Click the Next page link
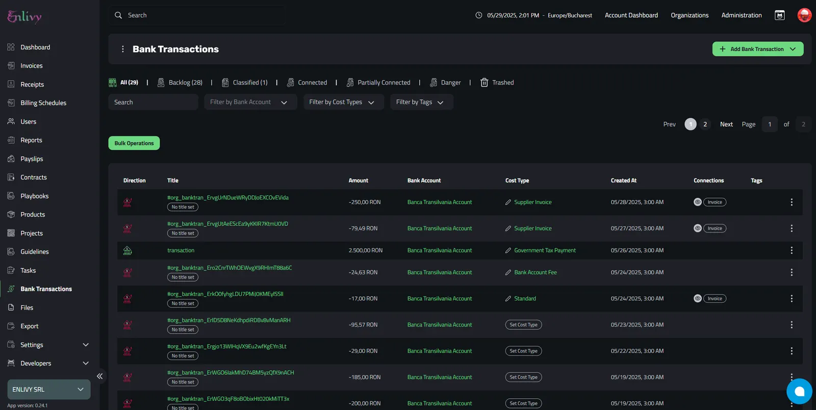 (726, 124)
